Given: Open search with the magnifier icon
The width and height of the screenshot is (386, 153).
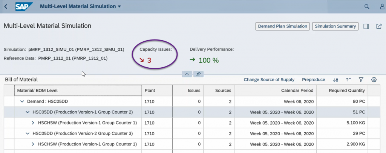Looking at the screenshot, I should coord(367,7).
